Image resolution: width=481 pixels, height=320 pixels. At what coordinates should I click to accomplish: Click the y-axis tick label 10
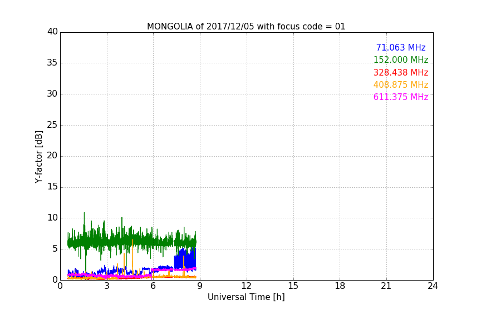(x=52, y=218)
